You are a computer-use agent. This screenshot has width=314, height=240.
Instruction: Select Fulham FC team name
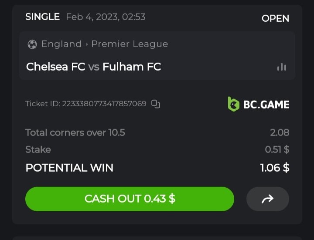point(132,67)
